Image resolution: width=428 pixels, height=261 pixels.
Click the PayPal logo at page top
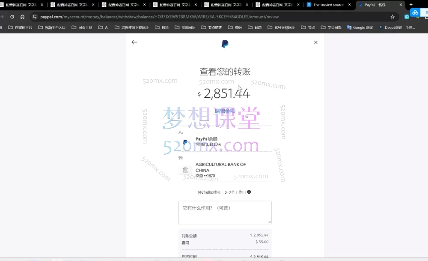click(x=225, y=43)
